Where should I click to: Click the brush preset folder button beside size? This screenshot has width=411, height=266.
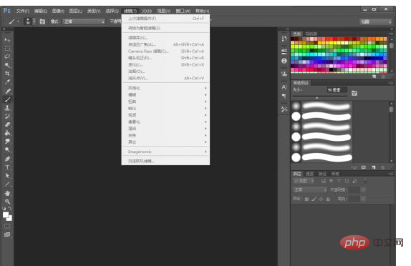coord(354,93)
